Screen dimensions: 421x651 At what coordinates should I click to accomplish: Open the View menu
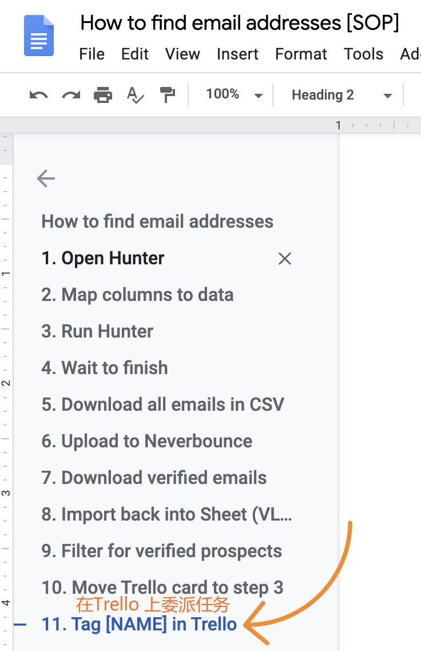[x=182, y=54]
